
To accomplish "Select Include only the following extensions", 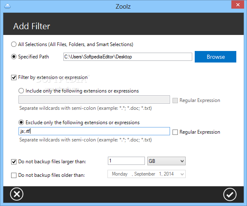I will point(22,90).
